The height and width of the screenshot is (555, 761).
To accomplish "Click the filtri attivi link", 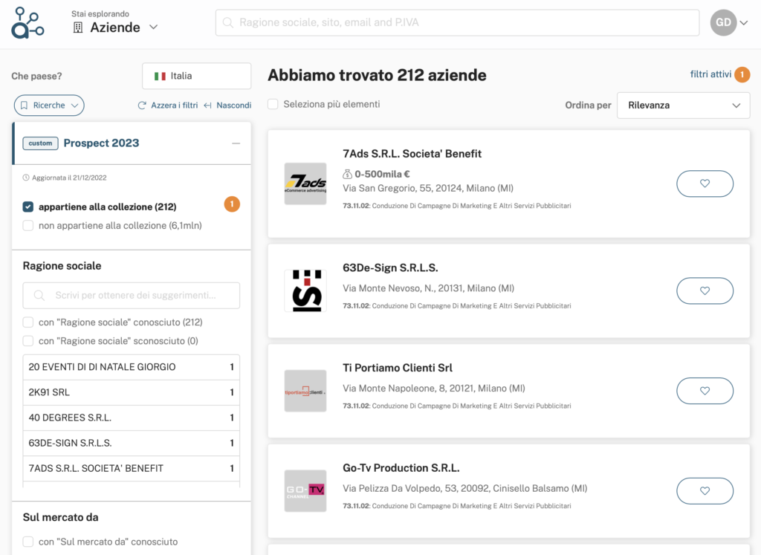I will tap(710, 74).
